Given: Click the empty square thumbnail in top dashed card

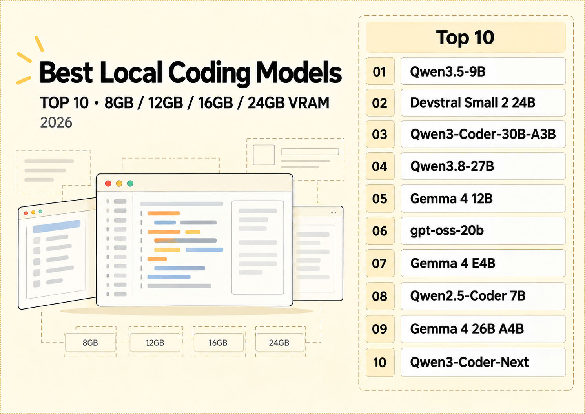Looking at the screenshot, I should pos(264,155).
